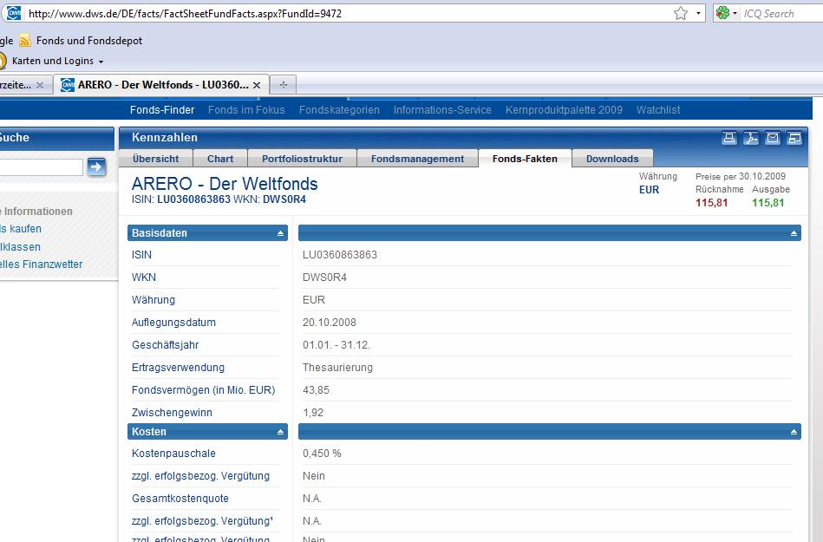Click the bookmark star in address bar

[681, 13]
